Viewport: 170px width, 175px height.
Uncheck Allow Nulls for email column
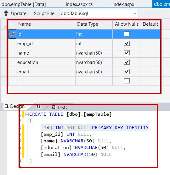[127, 72]
